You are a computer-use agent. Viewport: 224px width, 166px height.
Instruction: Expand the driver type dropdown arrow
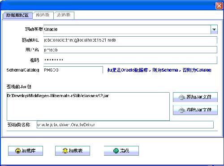[x=214, y=30]
